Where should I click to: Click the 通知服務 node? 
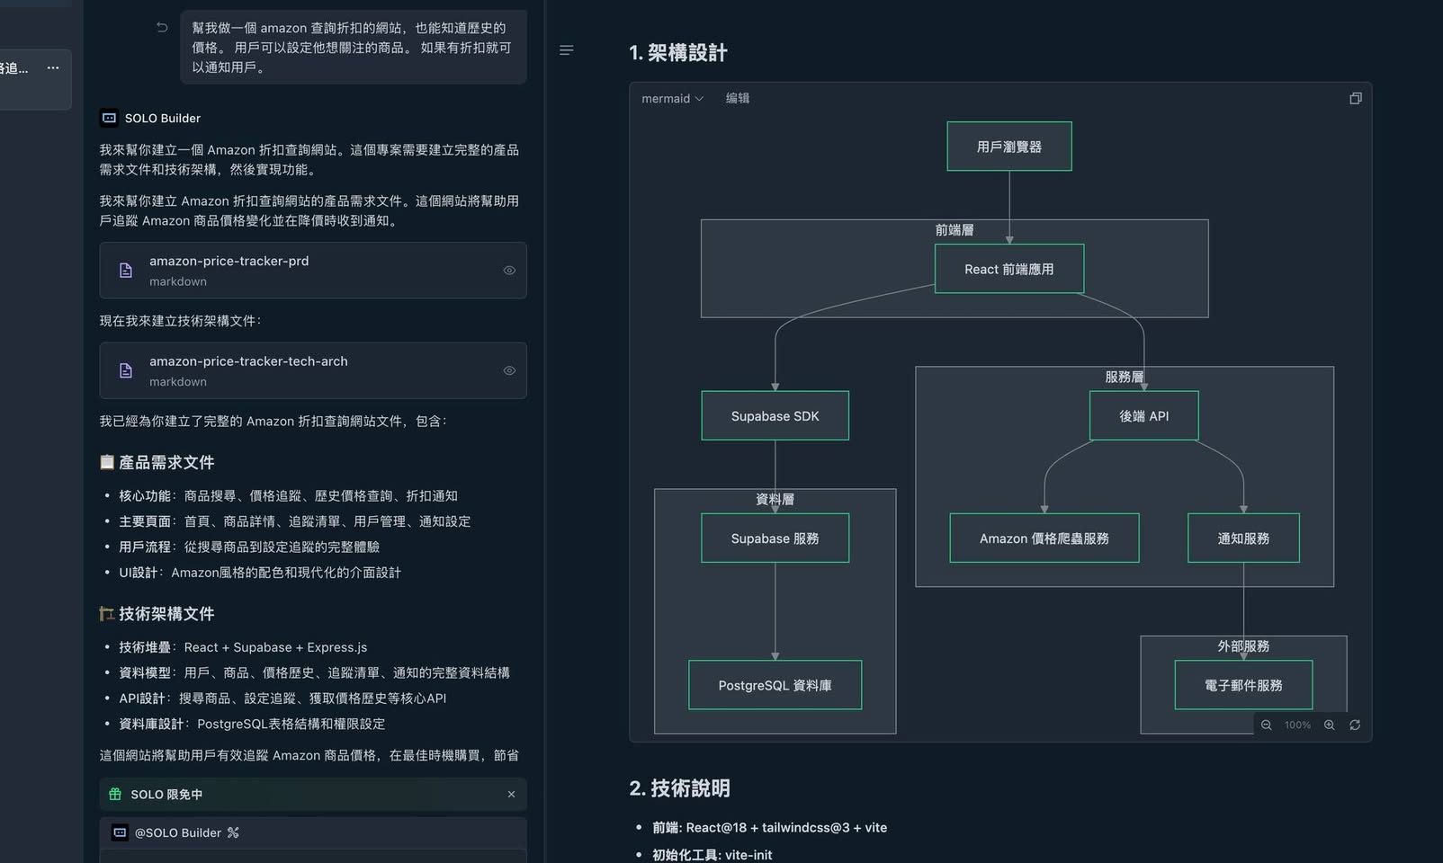1244,538
